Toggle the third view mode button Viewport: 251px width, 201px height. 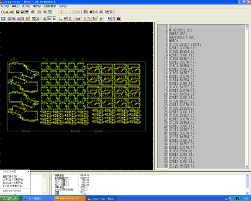[54, 18]
